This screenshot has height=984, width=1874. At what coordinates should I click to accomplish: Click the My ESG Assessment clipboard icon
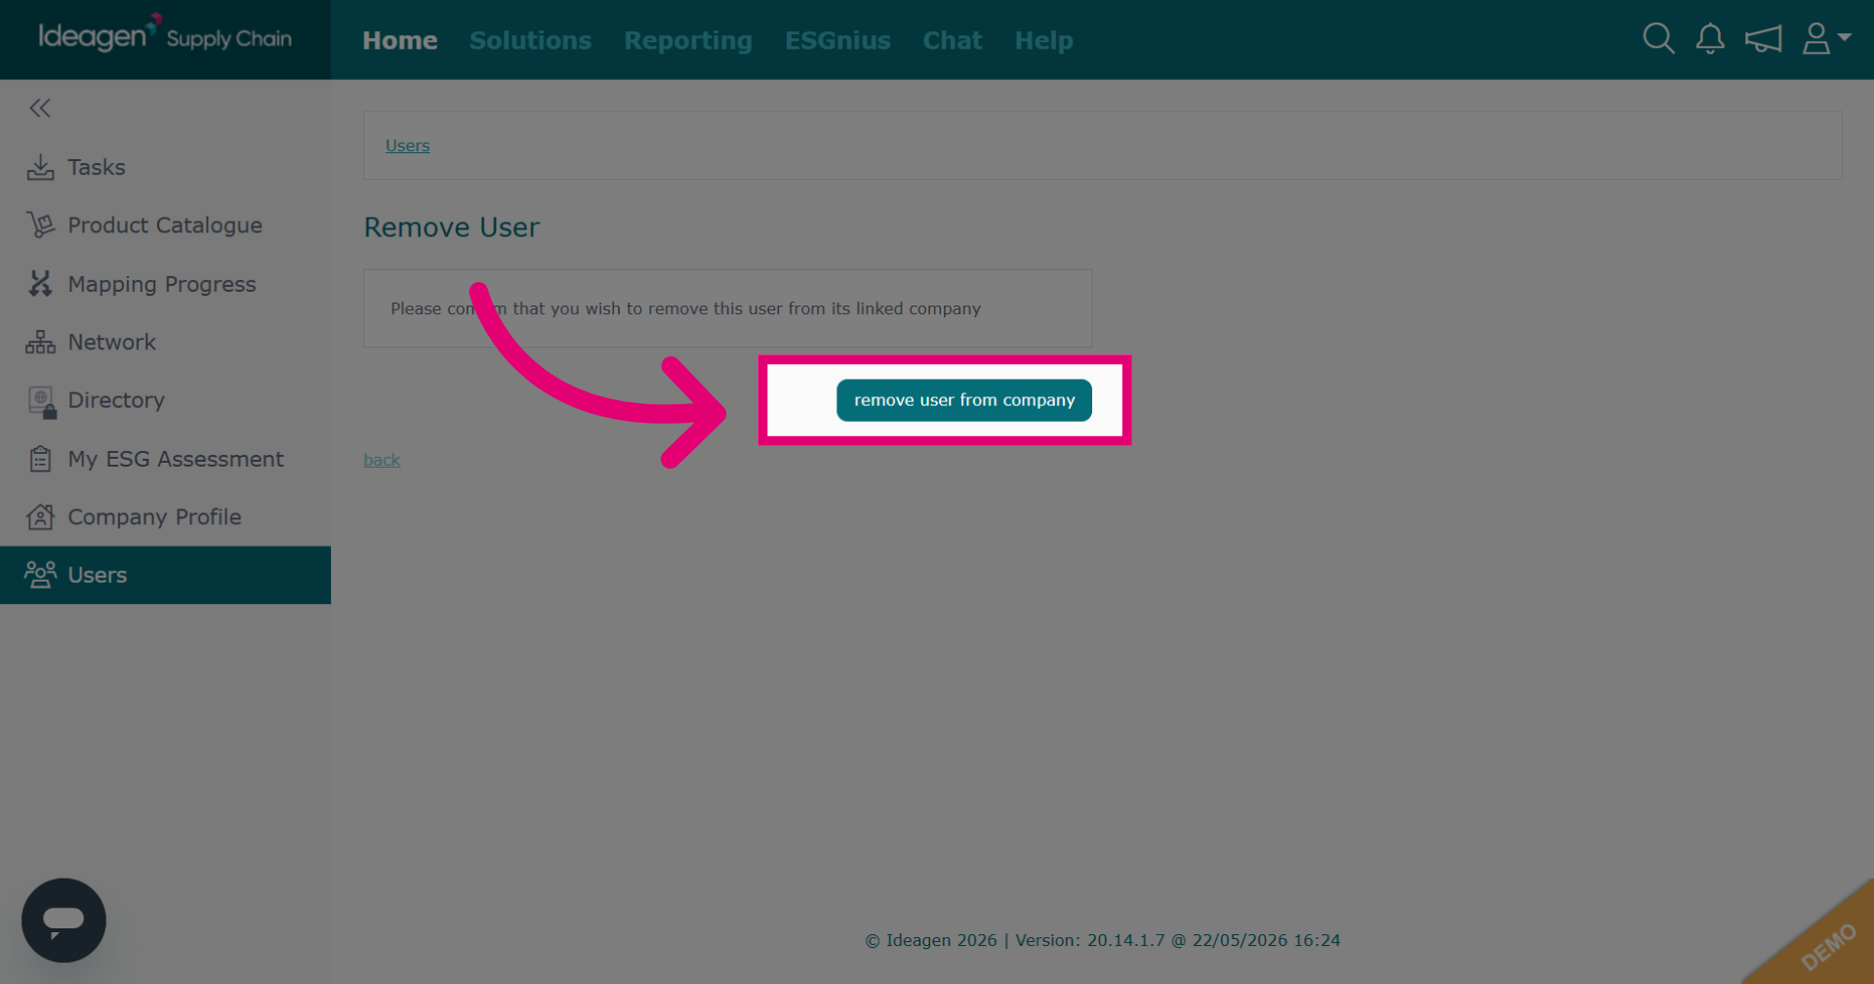coord(40,459)
